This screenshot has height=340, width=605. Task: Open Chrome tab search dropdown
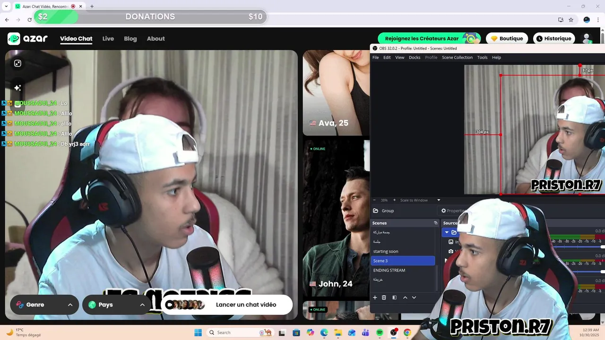[x=6, y=6]
